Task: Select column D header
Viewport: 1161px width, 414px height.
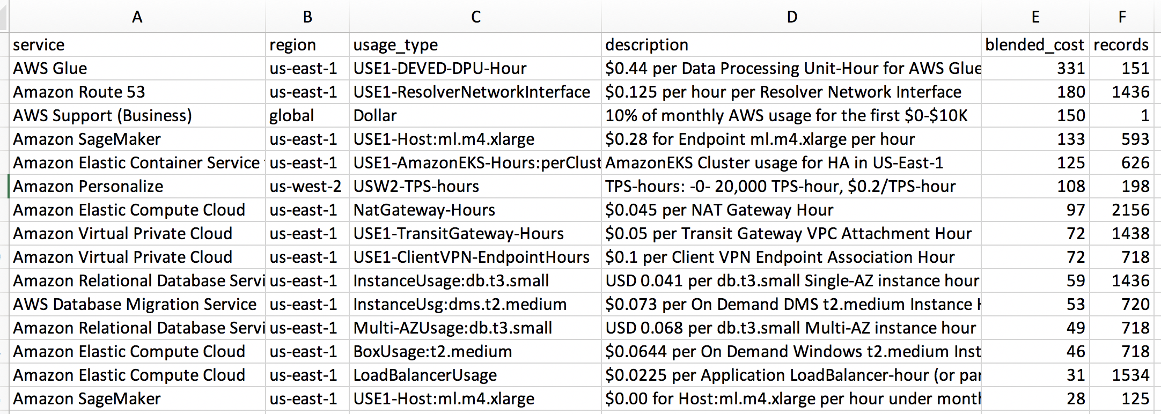Action: (791, 17)
